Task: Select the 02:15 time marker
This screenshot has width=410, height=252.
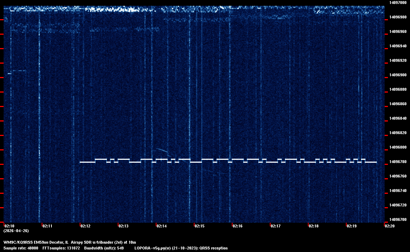Action: [x=200, y=226]
